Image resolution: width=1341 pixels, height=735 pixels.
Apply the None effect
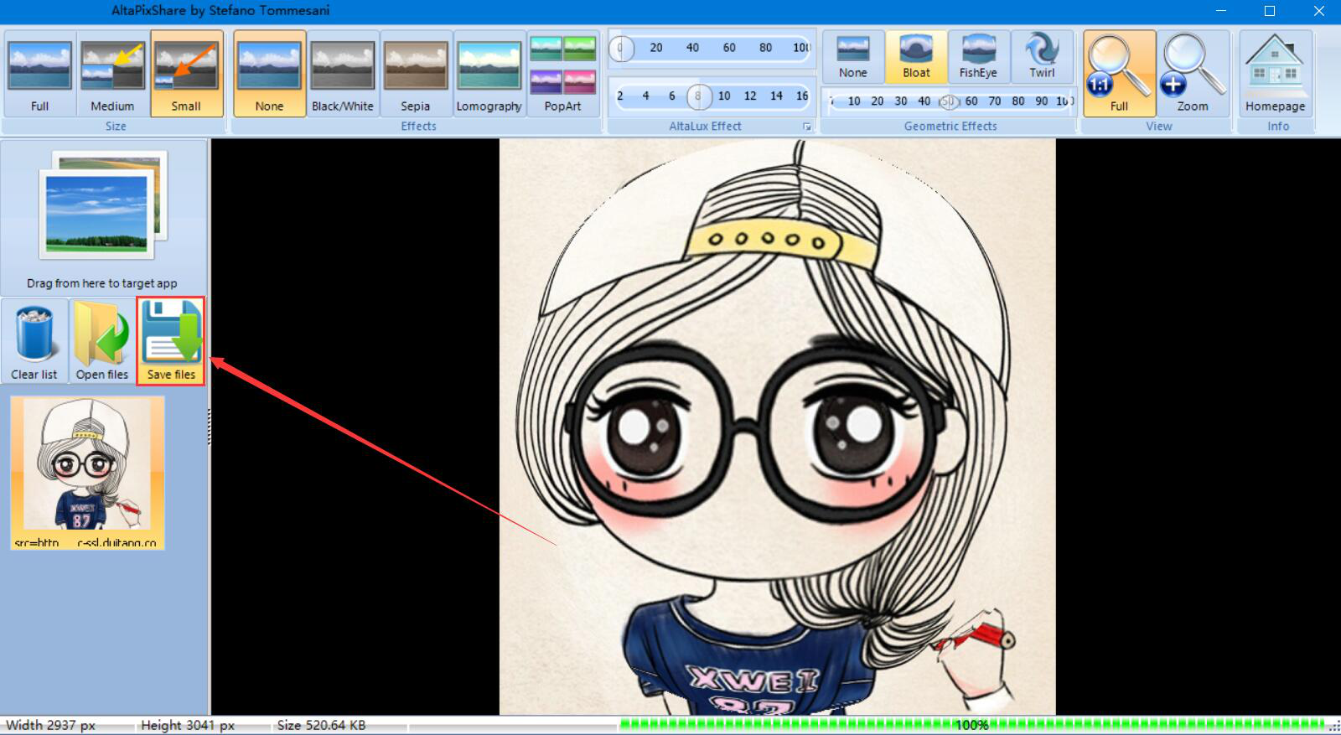[x=269, y=74]
